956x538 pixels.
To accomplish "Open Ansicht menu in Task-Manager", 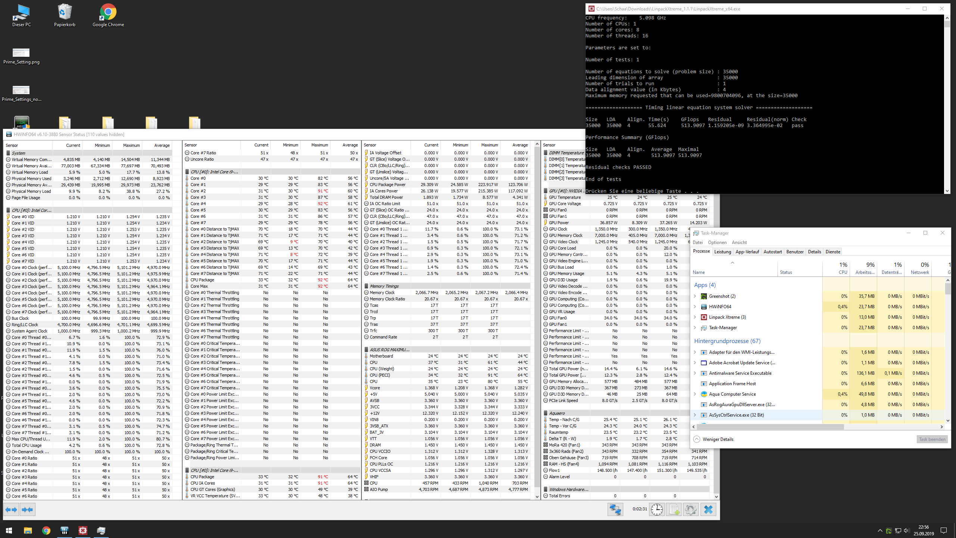I will 739,242.
